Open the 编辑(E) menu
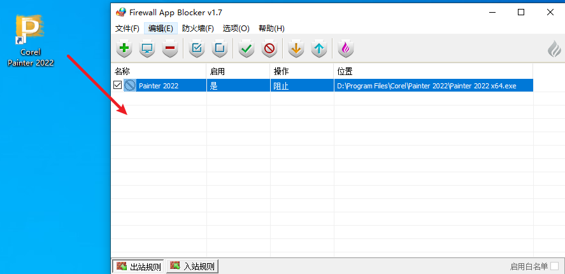This screenshot has height=274, width=565. 161,29
